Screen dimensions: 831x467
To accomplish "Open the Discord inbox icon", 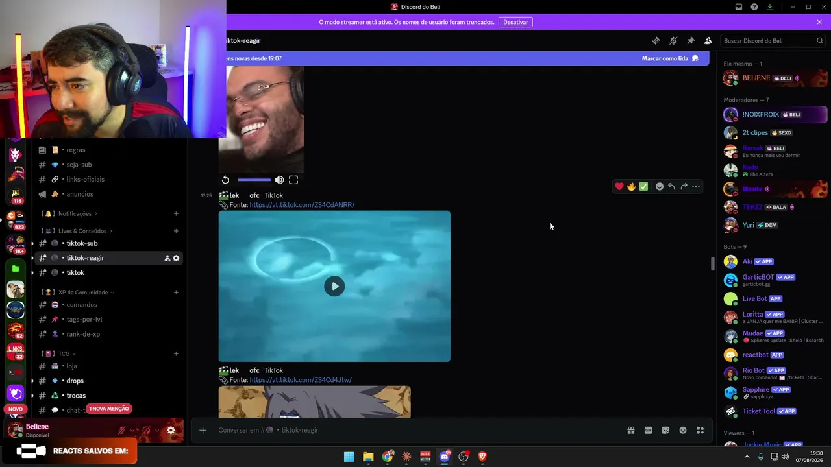I will pos(739,7).
